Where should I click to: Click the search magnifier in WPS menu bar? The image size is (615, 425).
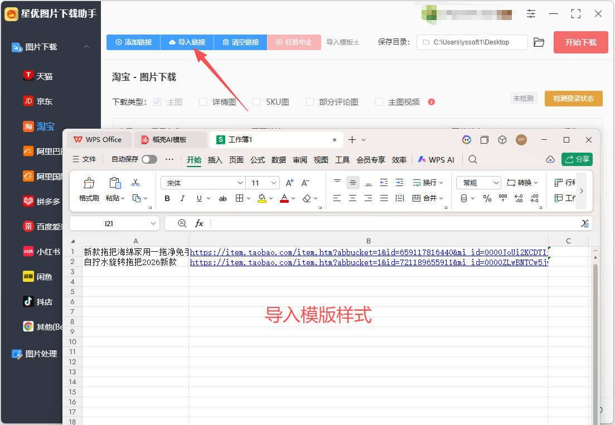473,159
